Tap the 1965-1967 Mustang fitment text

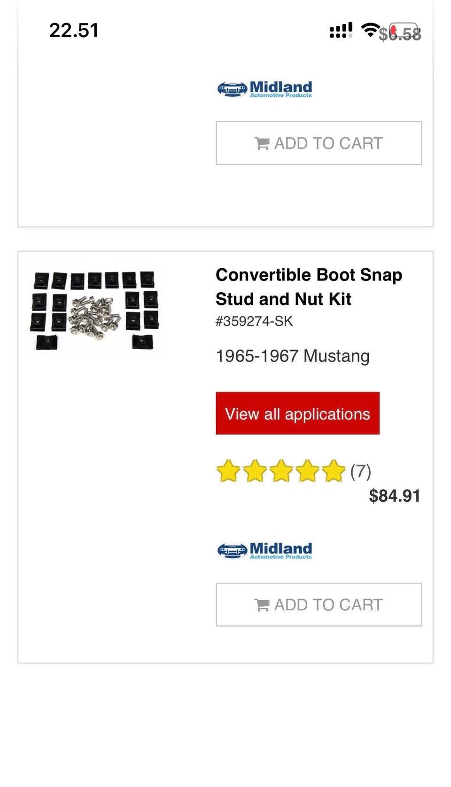[292, 356]
